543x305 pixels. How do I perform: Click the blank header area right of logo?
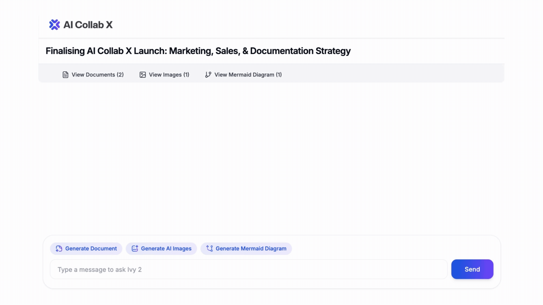pos(311,25)
